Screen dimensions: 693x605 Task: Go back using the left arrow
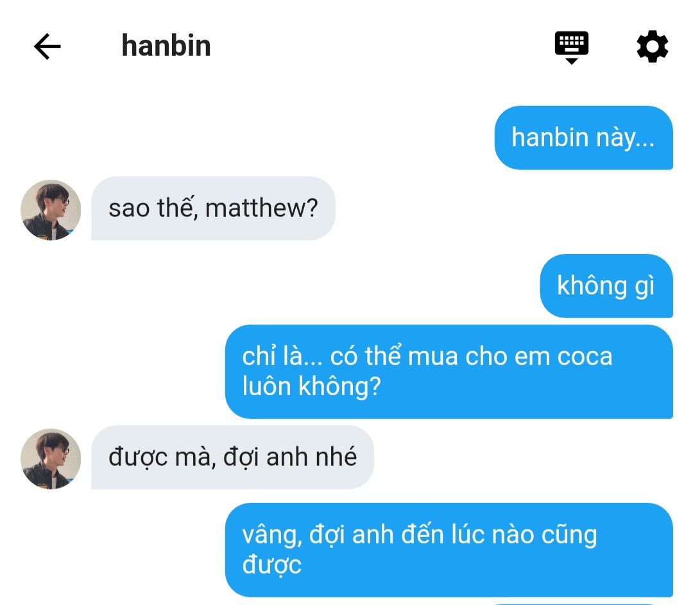pyautogui.click(x=47, y=46)
